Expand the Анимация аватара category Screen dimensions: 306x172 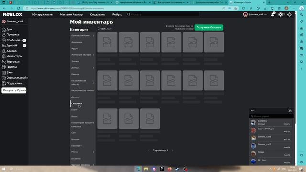tap(82, 55)
